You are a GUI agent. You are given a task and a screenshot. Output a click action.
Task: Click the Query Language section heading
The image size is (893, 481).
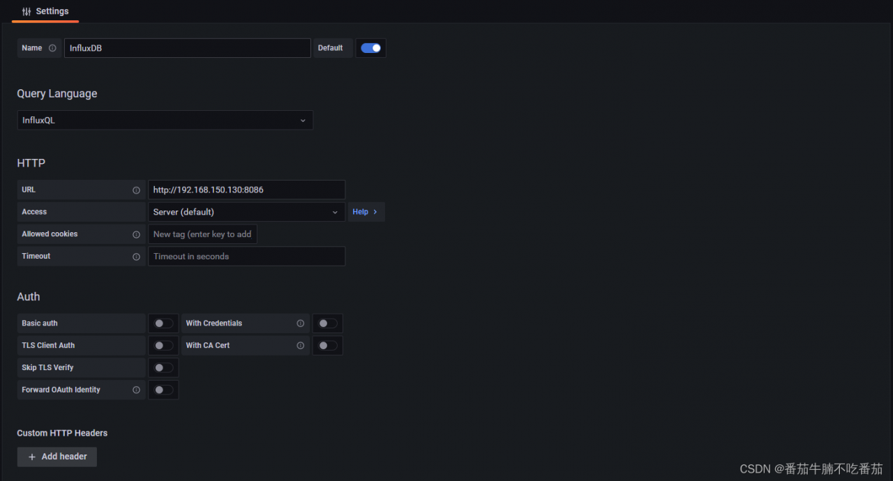point(57,93)
